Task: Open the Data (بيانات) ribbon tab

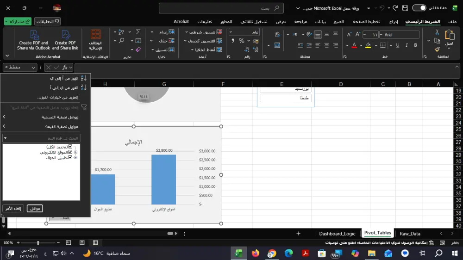Action: tap(320, 22)
